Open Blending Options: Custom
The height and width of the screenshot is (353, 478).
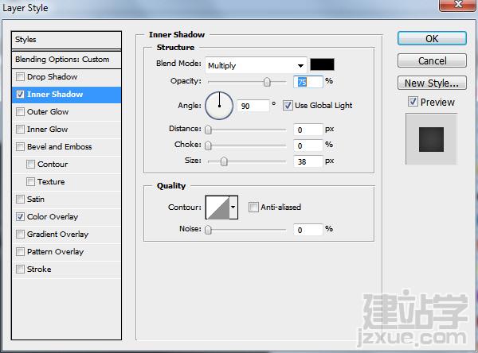click(66, 60)
